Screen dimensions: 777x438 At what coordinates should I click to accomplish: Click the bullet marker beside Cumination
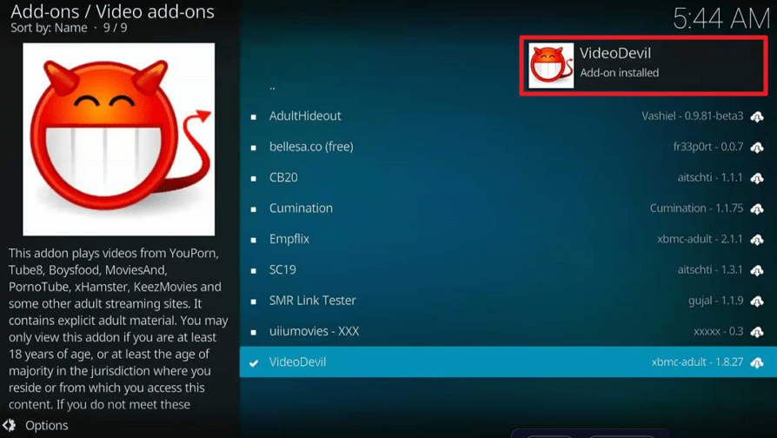pos(254,209)
